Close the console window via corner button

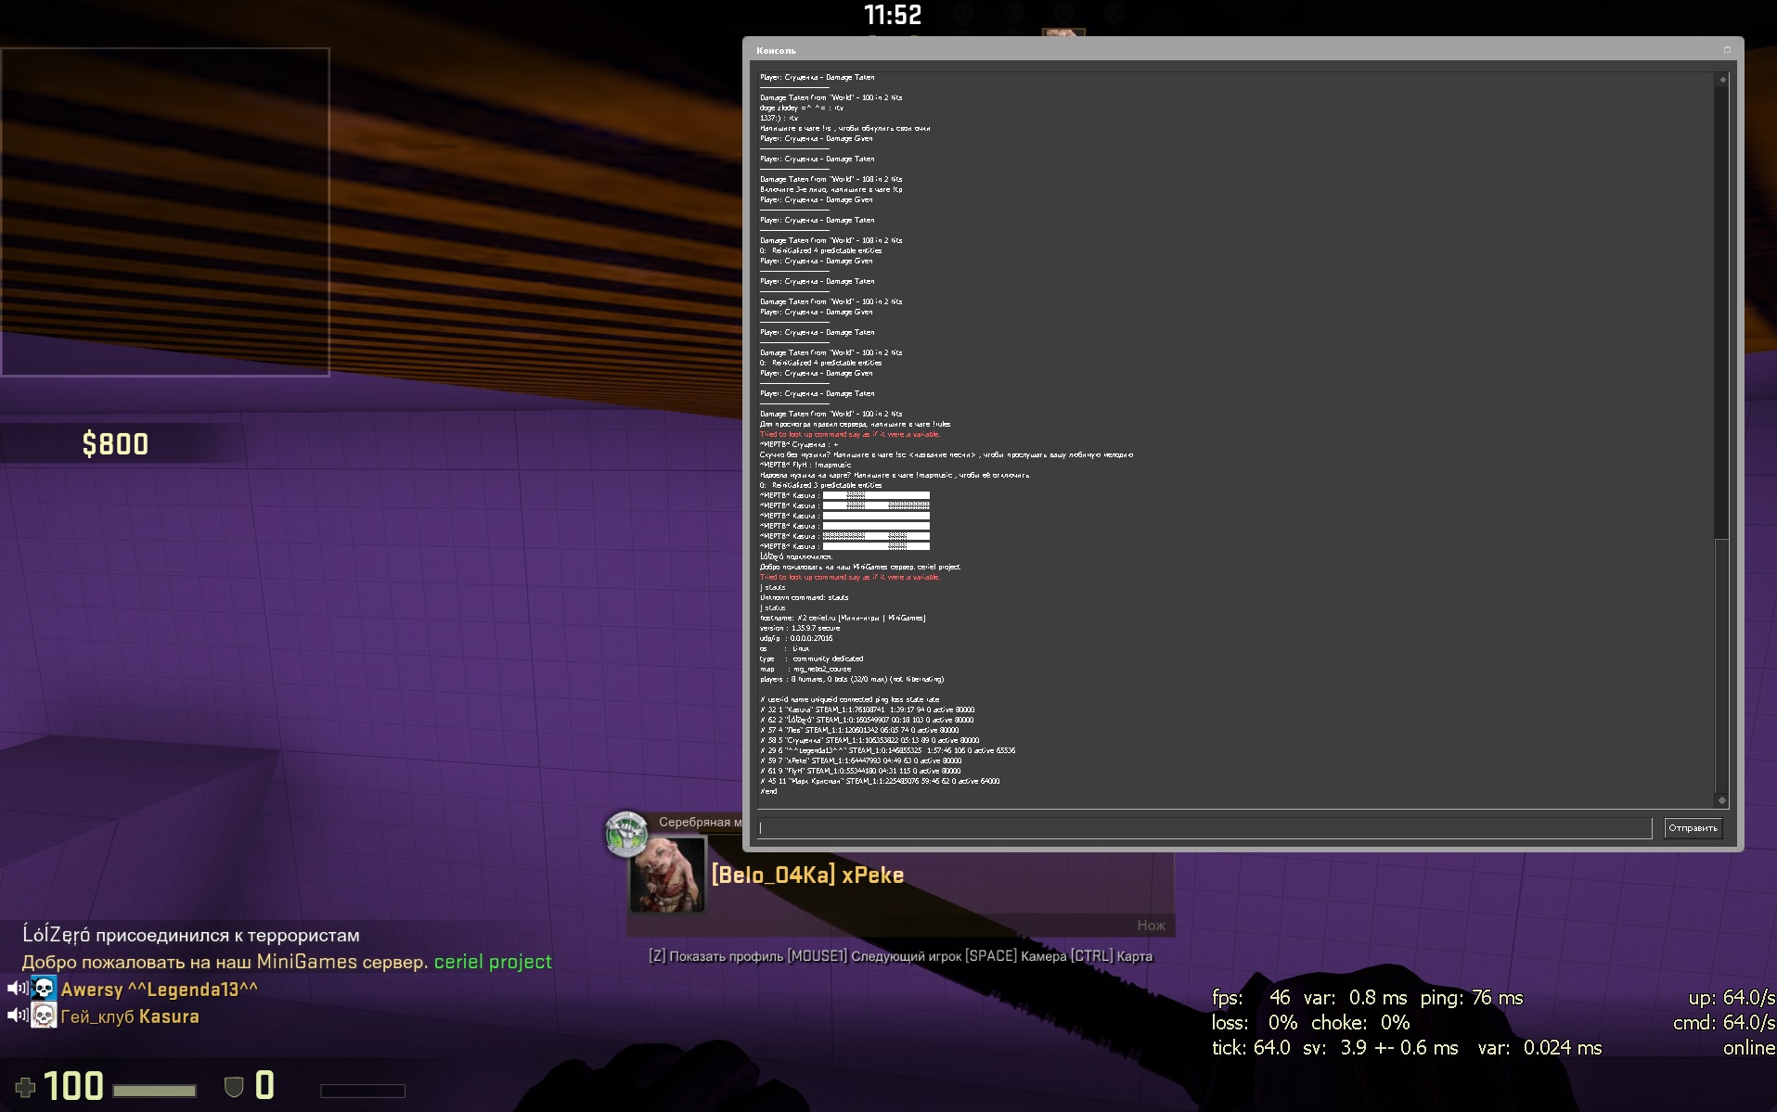pyautogui.click(x=1727, y=50)
